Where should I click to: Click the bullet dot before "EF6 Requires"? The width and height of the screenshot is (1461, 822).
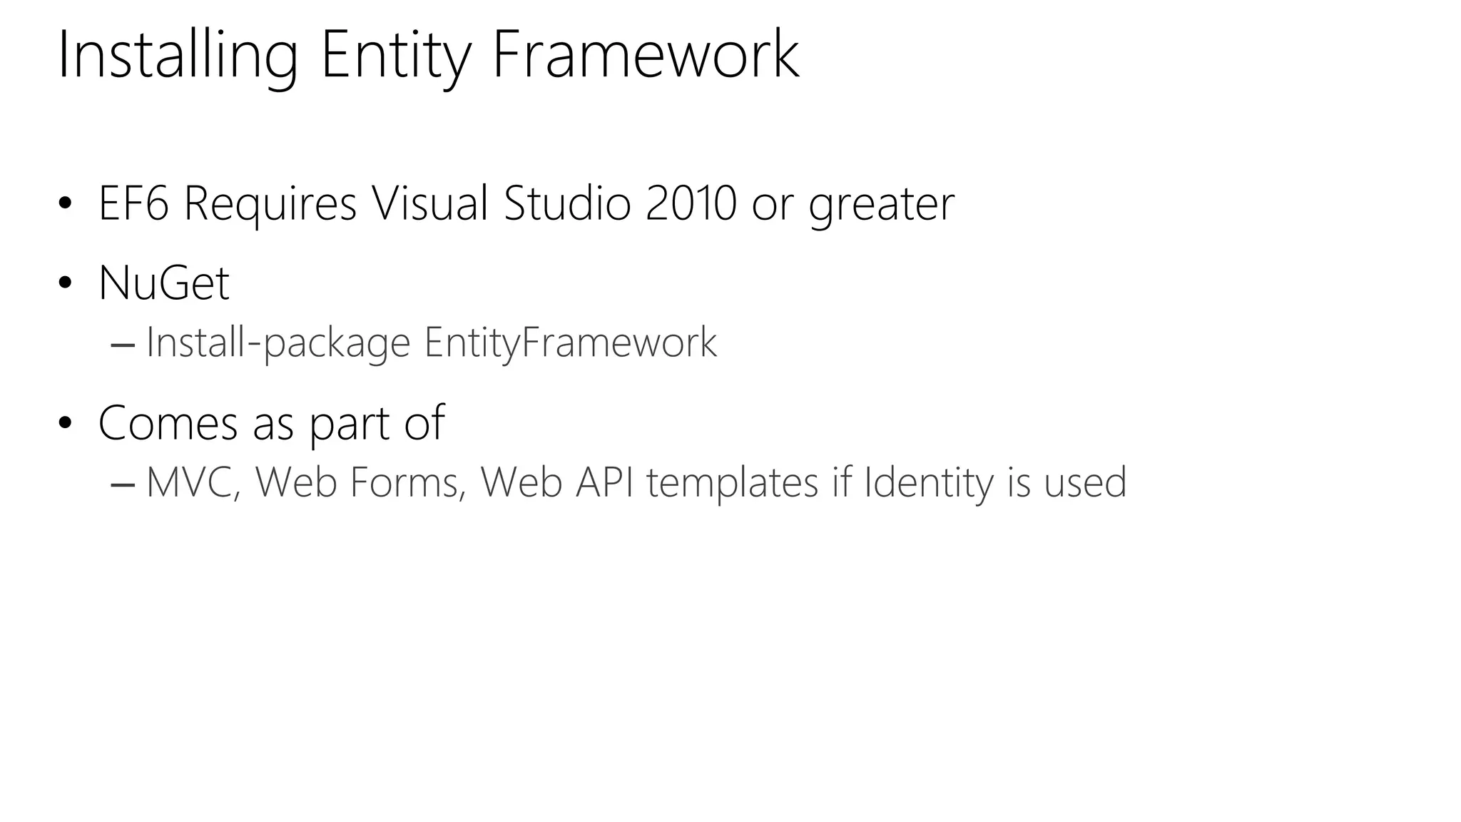tap(66, 204)
